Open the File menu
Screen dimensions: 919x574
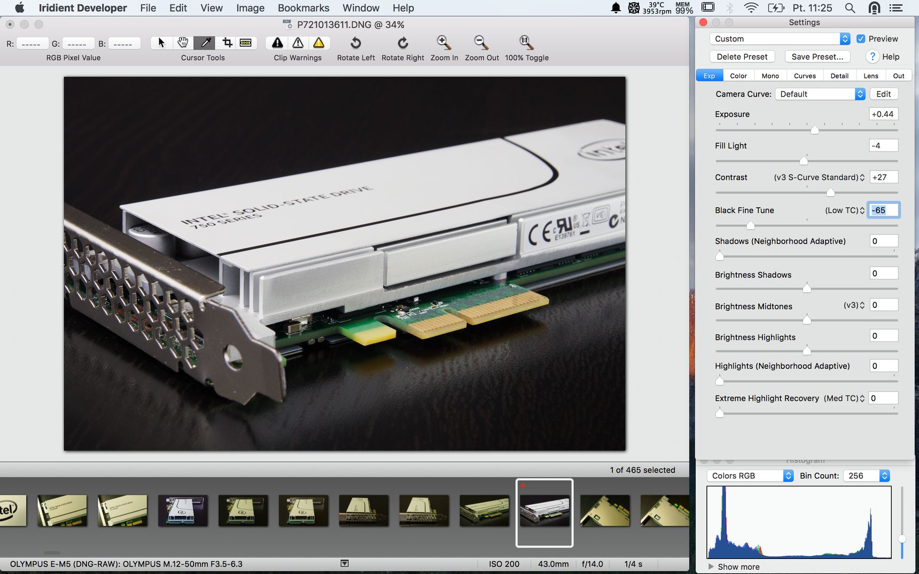(x=148, y=7)
